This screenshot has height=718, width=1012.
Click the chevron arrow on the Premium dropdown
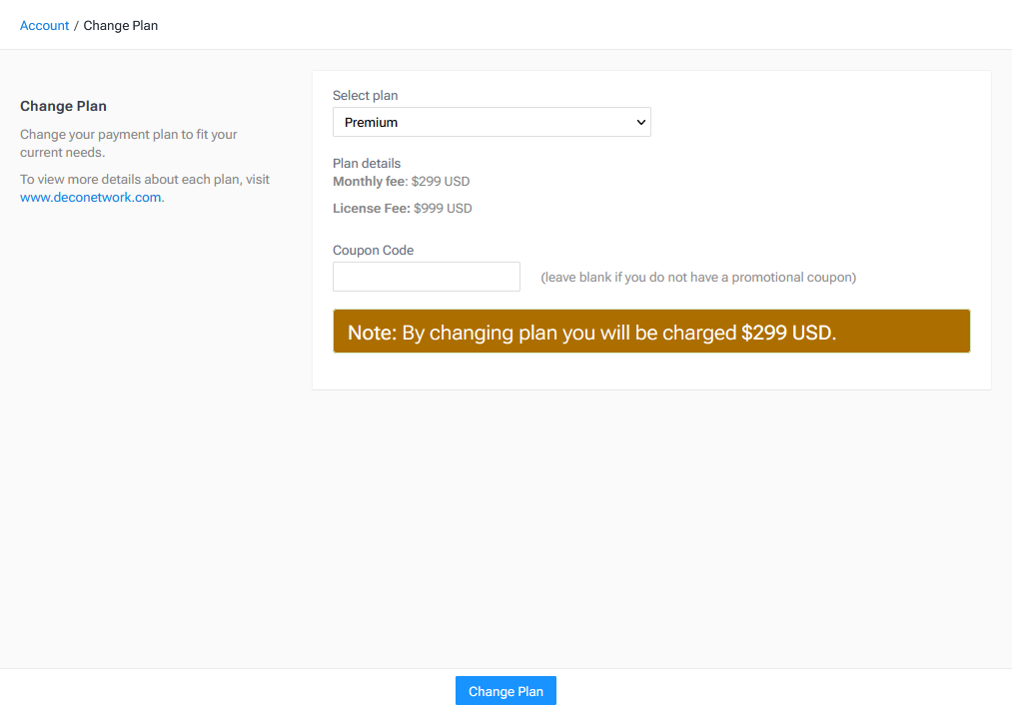[640, 122]
